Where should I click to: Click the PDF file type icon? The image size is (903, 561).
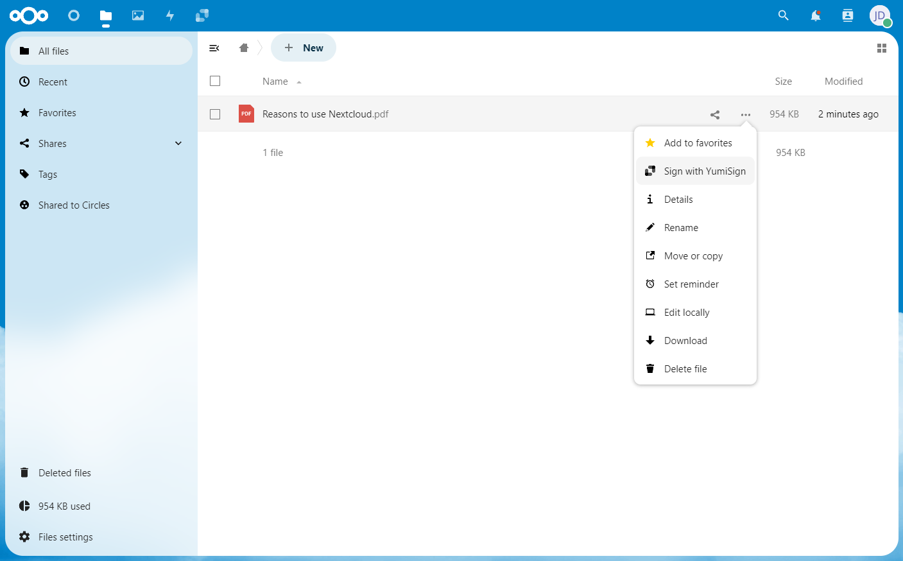pos(246,114)
